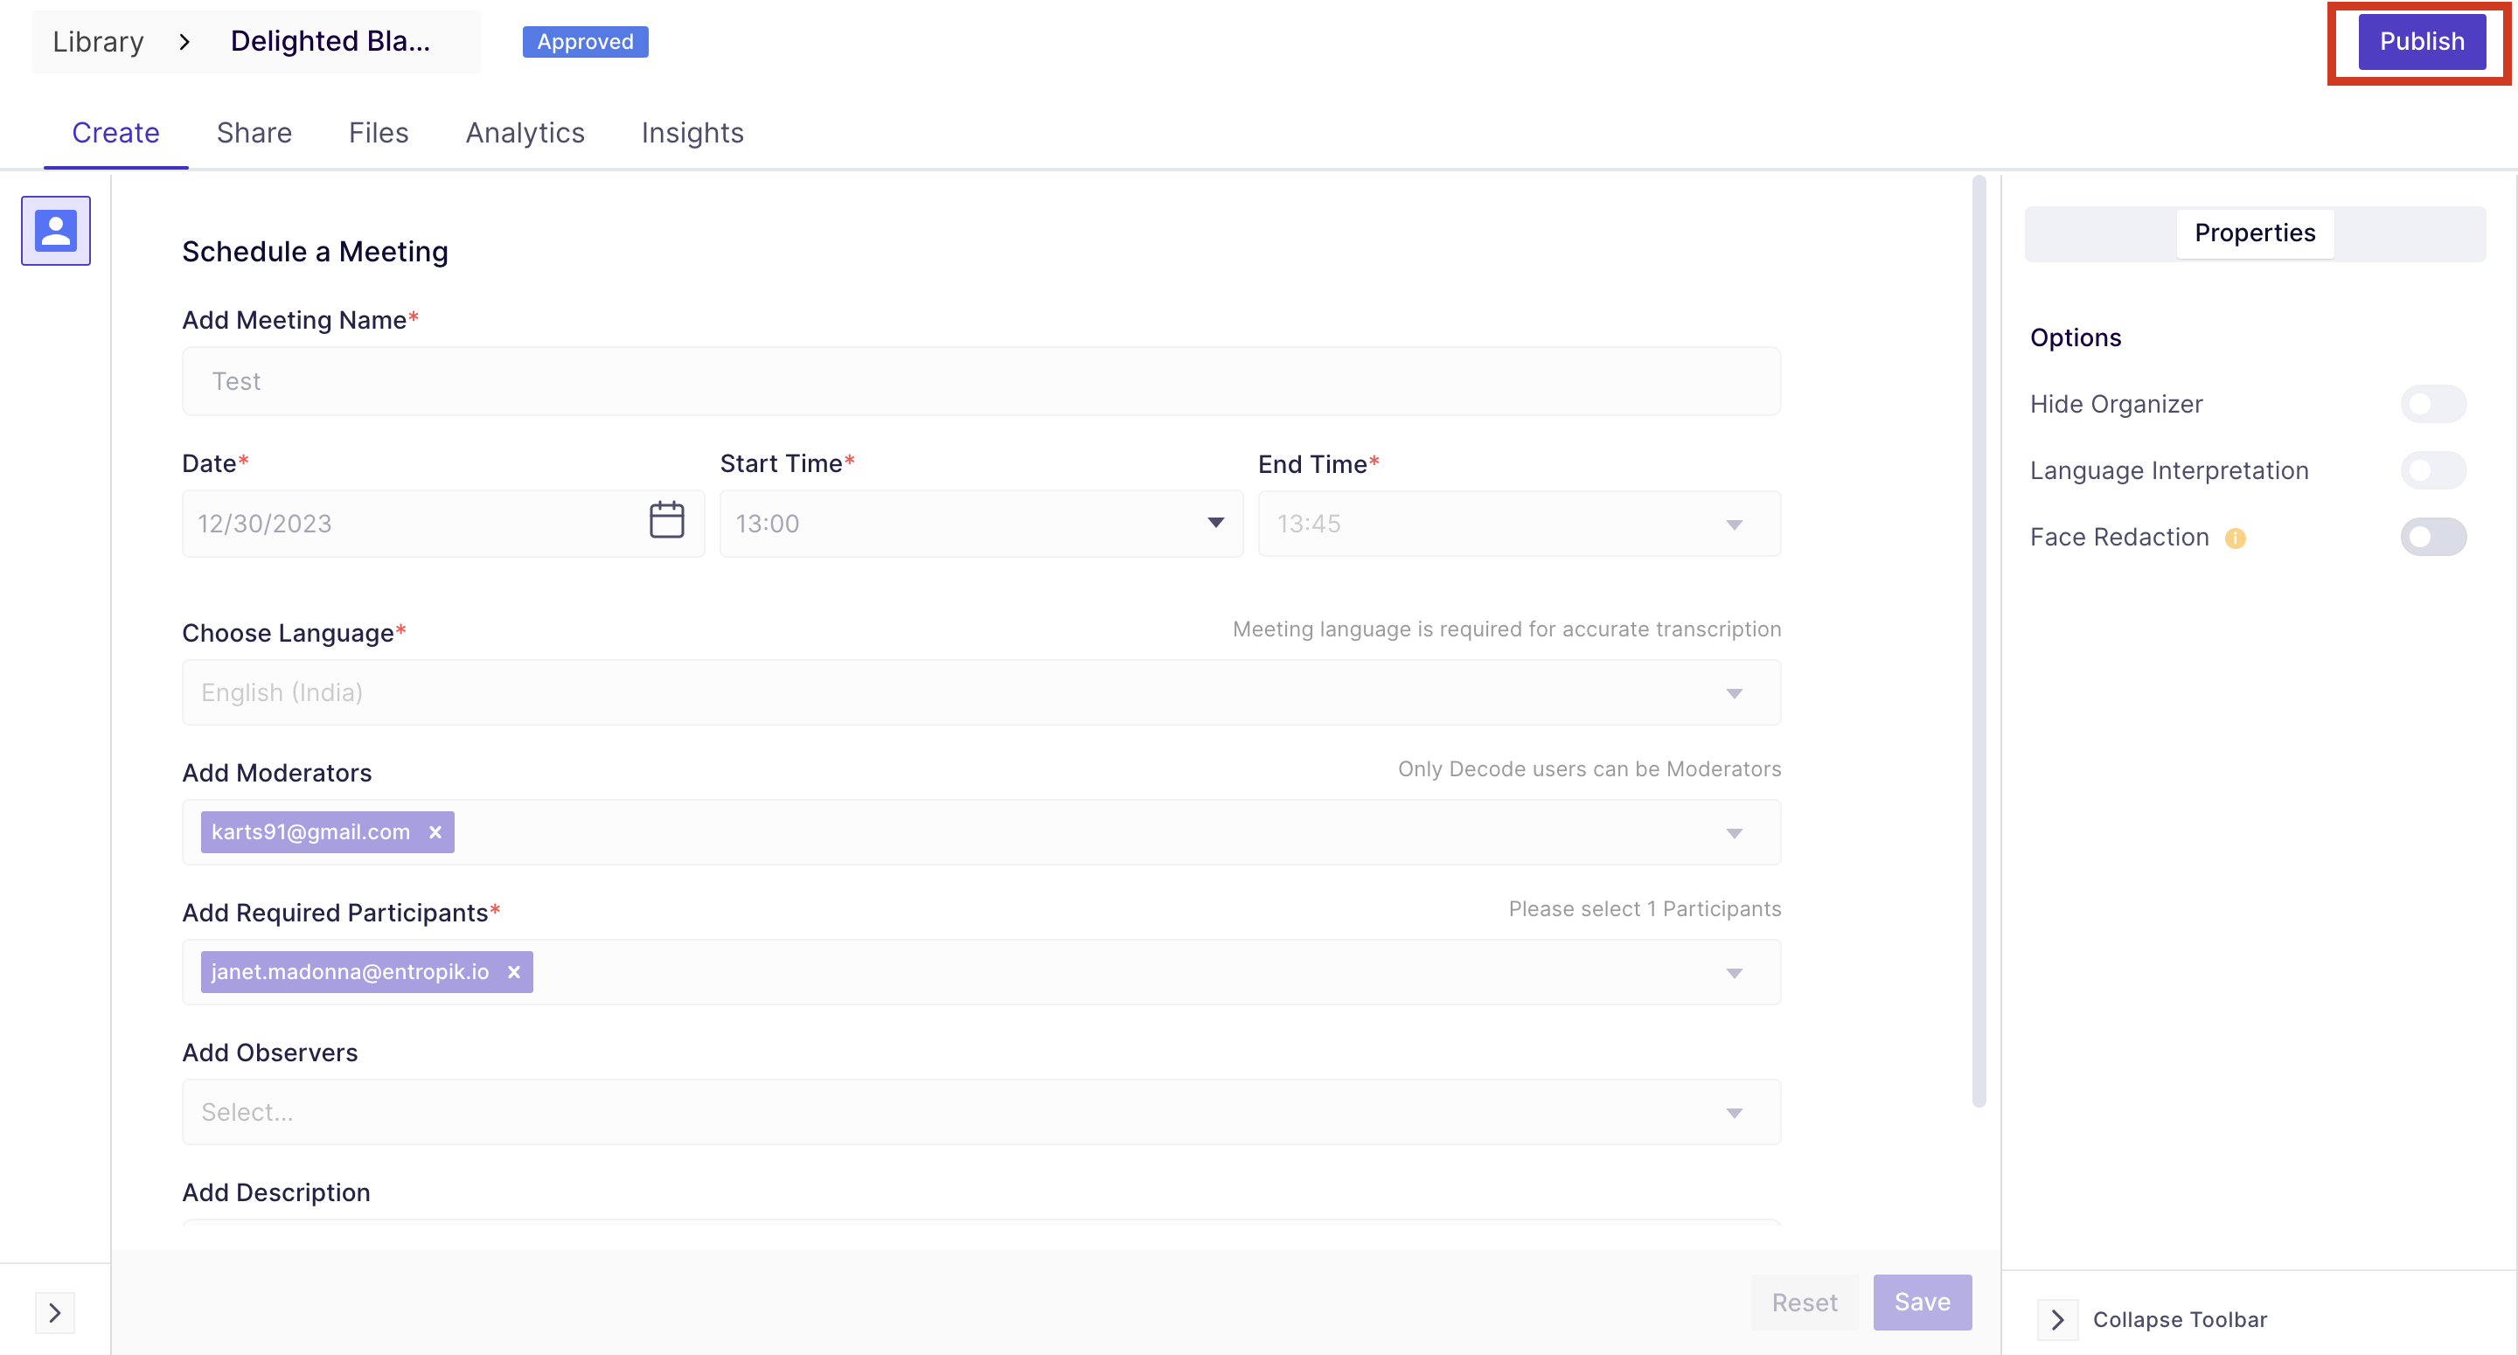Toggle the Hide Organizer switch

2433,404
